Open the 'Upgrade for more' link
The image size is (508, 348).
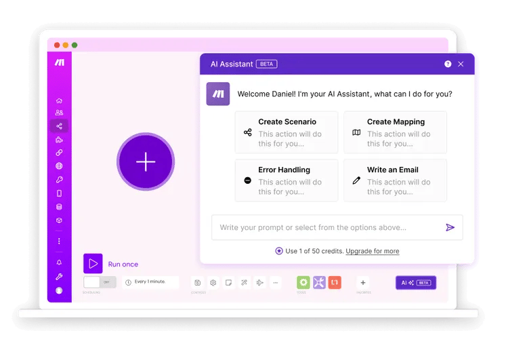point(373,251)
